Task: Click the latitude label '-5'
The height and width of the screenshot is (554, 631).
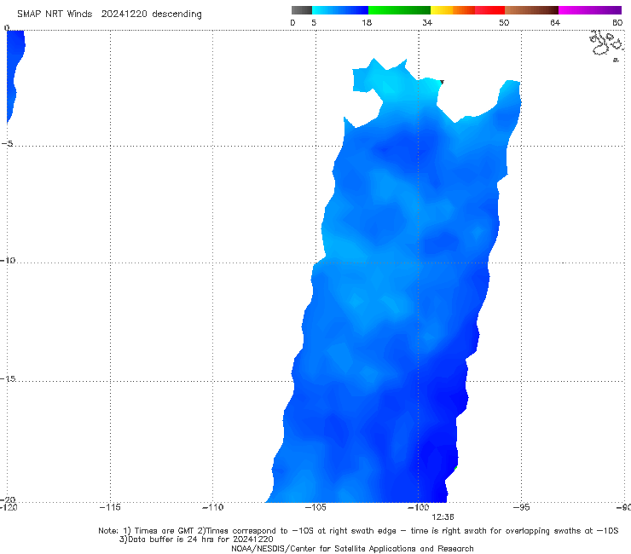Action: [7, 143]
